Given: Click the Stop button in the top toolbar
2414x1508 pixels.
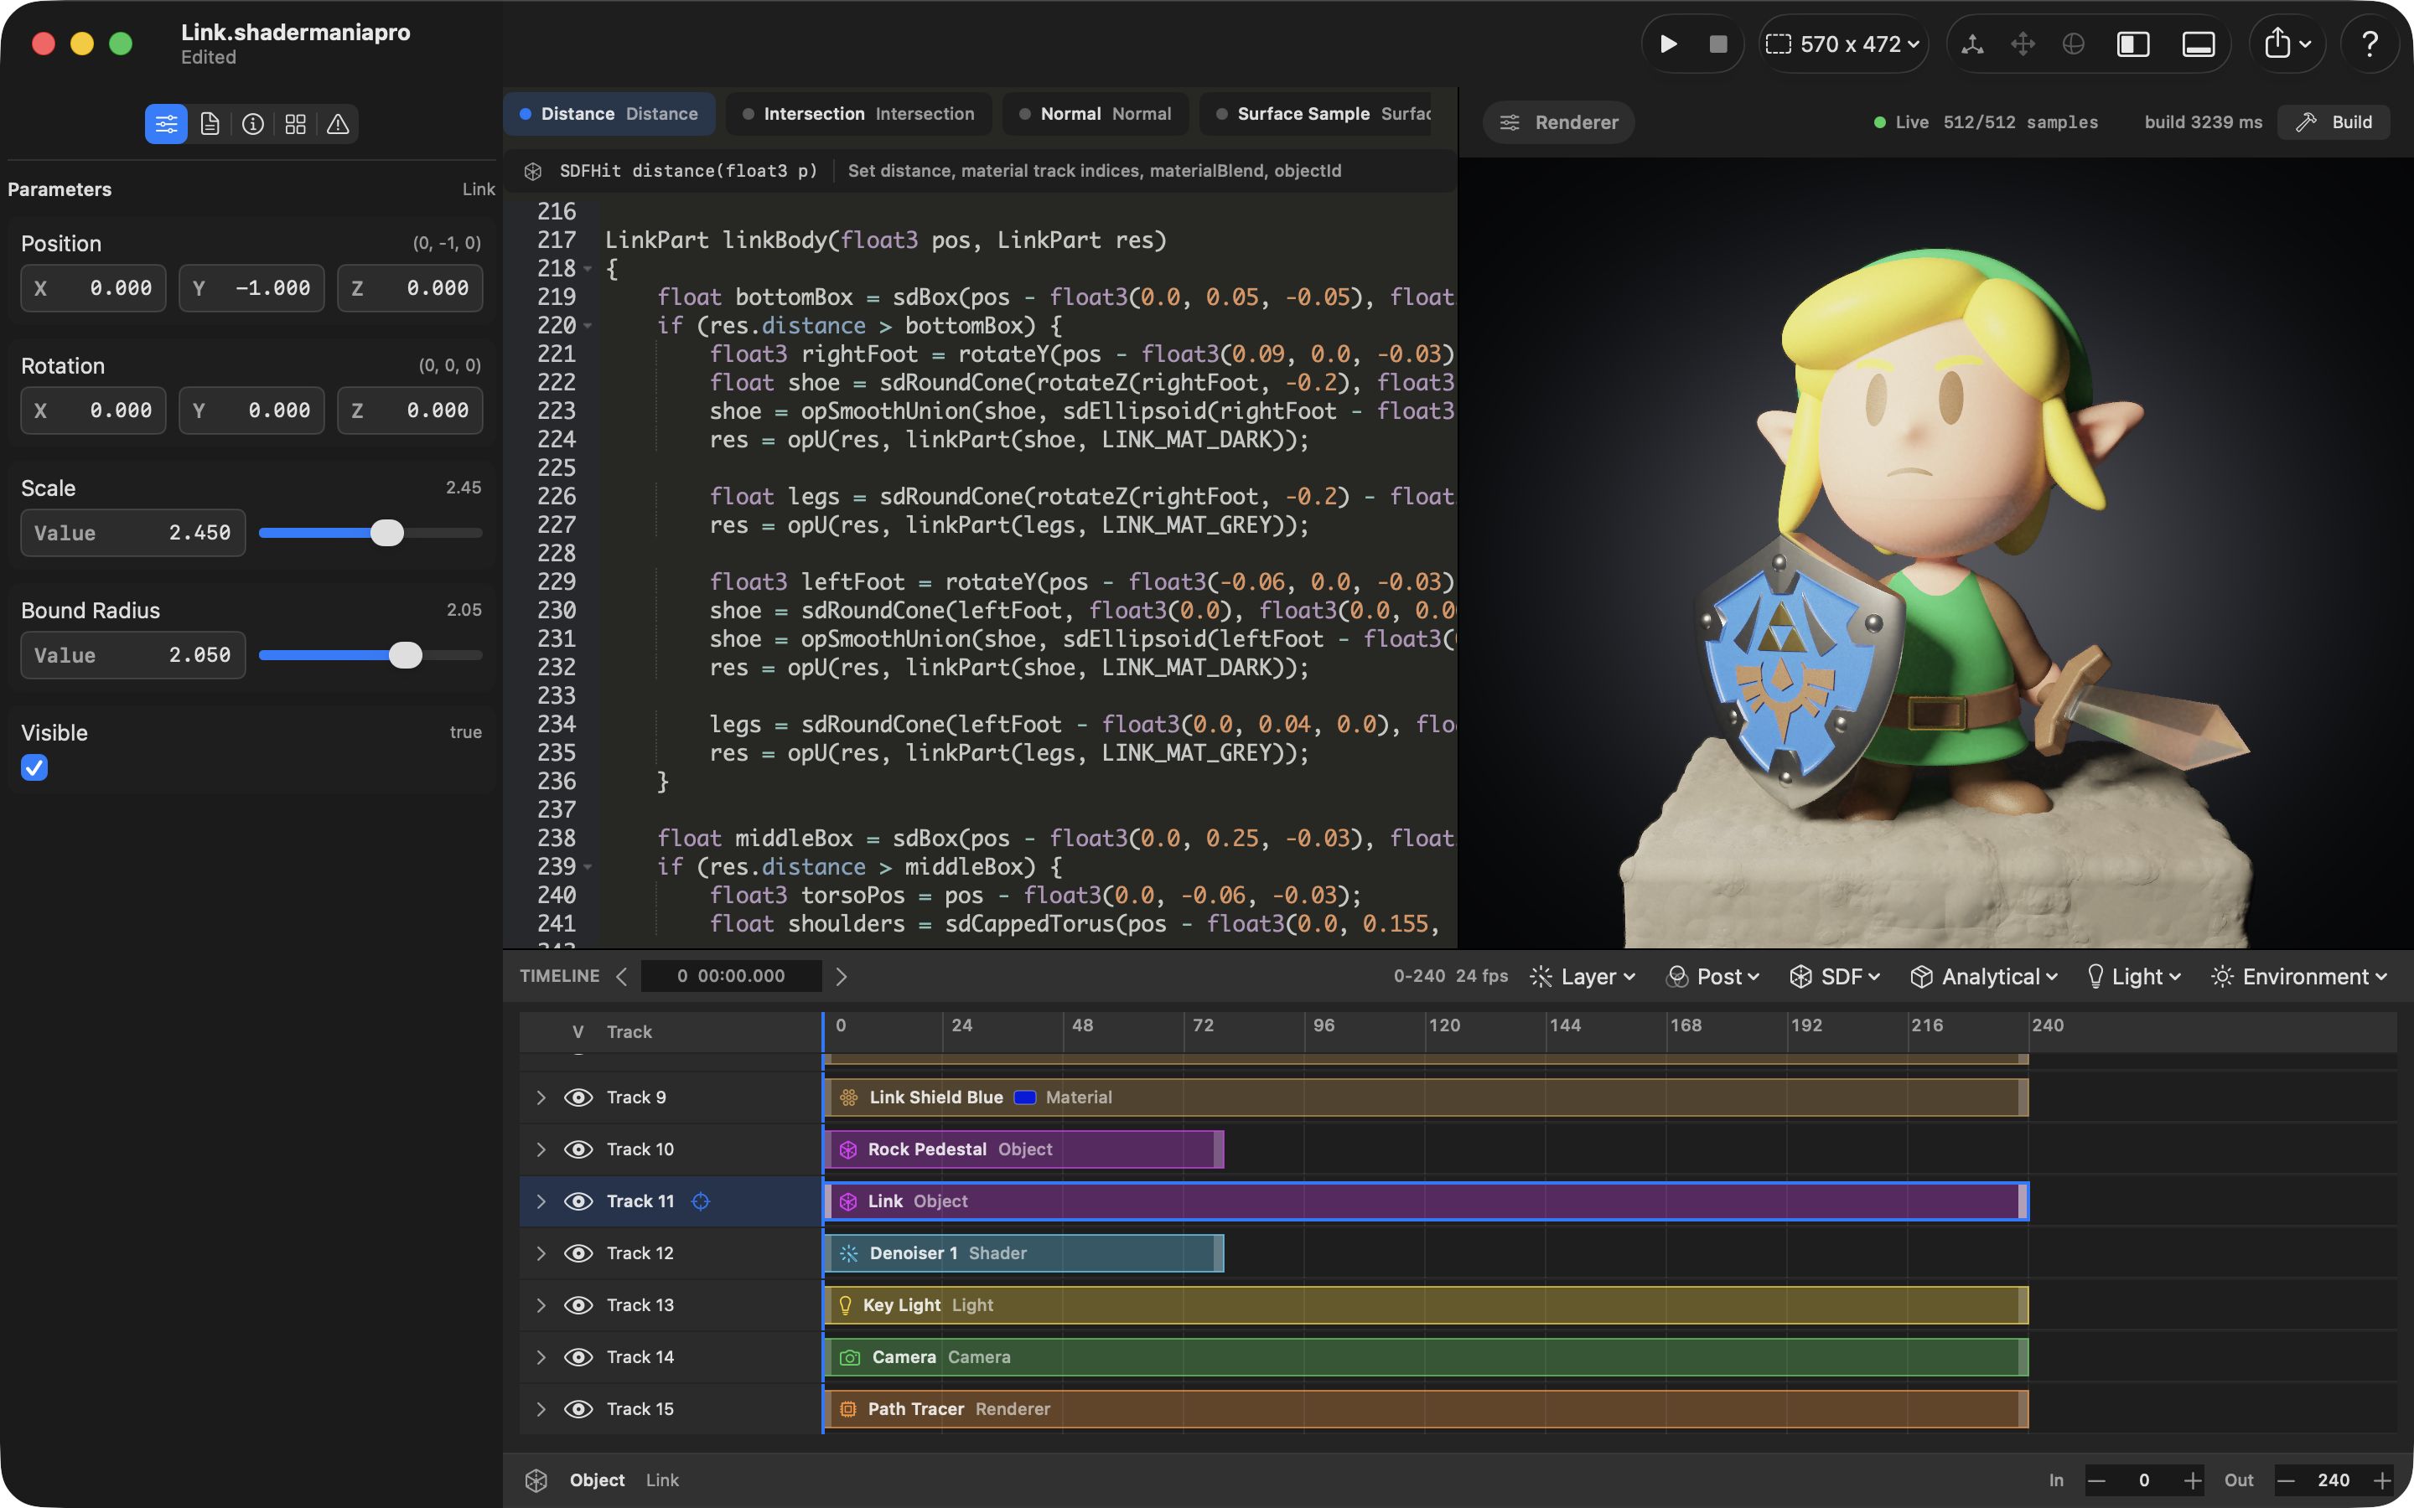Looking at the screenshot, I should point(1717,44).
